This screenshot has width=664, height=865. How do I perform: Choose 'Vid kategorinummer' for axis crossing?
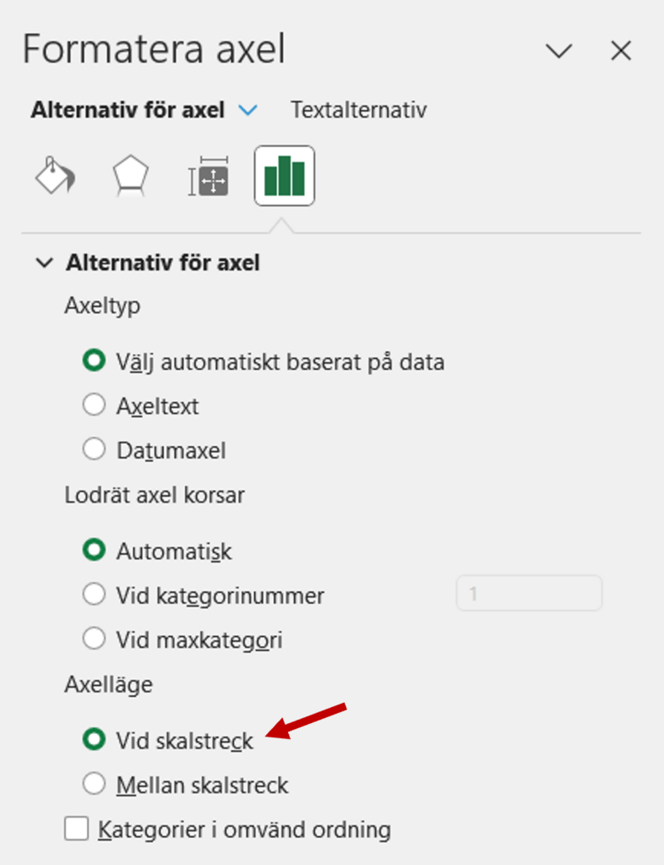coord(94,594)
